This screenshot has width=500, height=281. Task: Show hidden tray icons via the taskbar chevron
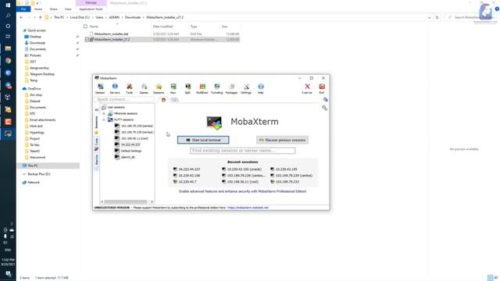pos(11,224)
